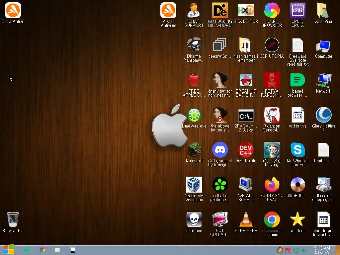
Task: Open the red flag Action Center tray icon
Action: 288,250
